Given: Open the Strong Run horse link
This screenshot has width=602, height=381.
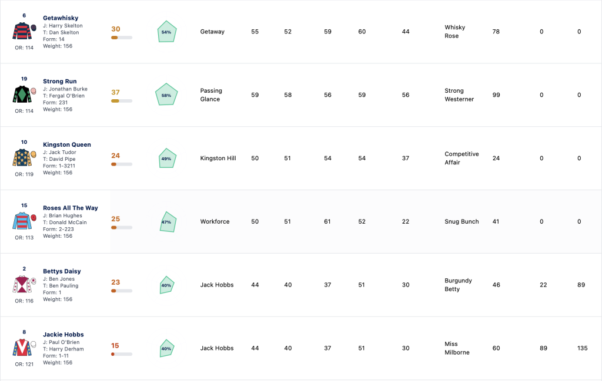Looking at the screenshot, I should click(x=60, y=81).
